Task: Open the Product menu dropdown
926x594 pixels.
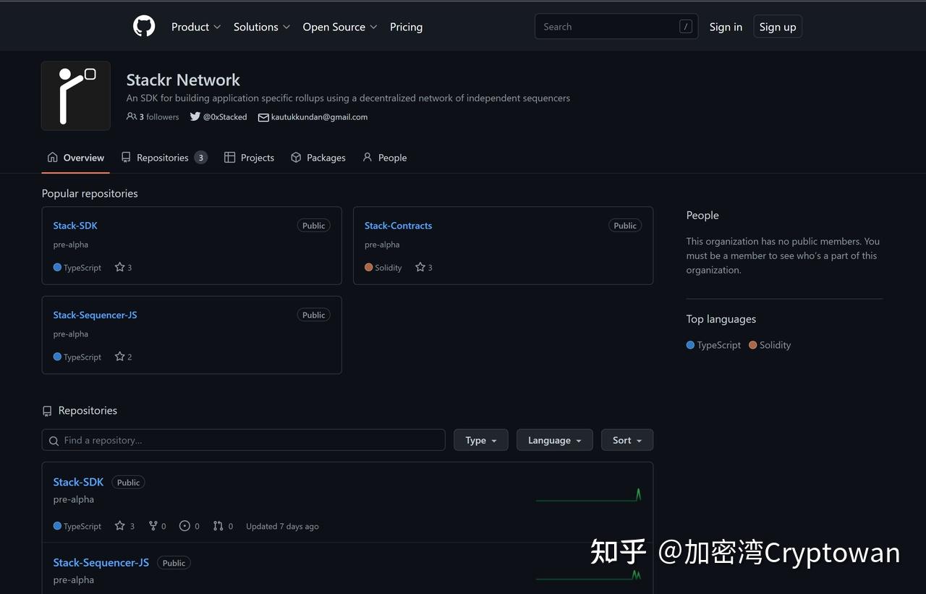Action: (196, 27)
